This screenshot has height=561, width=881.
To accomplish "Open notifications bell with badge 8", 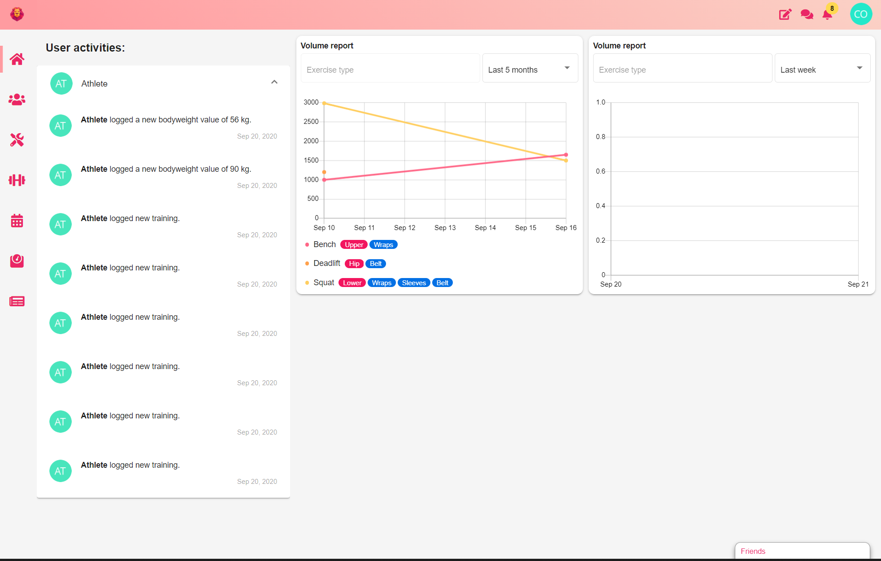I will coord(827,15).
